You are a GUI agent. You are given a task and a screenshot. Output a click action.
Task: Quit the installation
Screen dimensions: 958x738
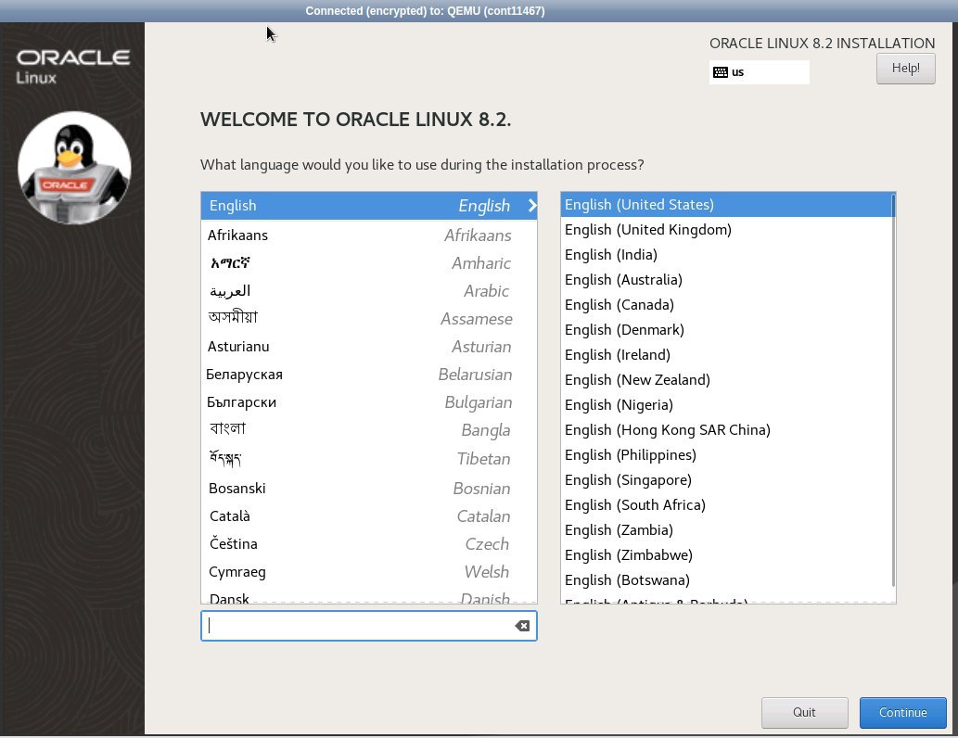[804, 712]
